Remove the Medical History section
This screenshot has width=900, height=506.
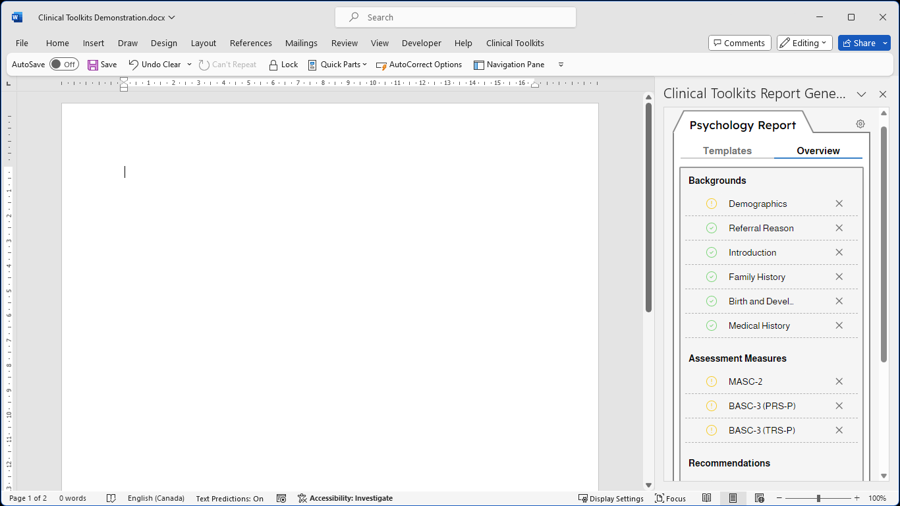tap(839, 325)
